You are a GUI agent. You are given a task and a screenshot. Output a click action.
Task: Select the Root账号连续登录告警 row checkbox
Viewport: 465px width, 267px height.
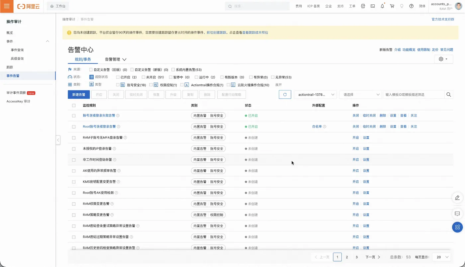(74, 127)
